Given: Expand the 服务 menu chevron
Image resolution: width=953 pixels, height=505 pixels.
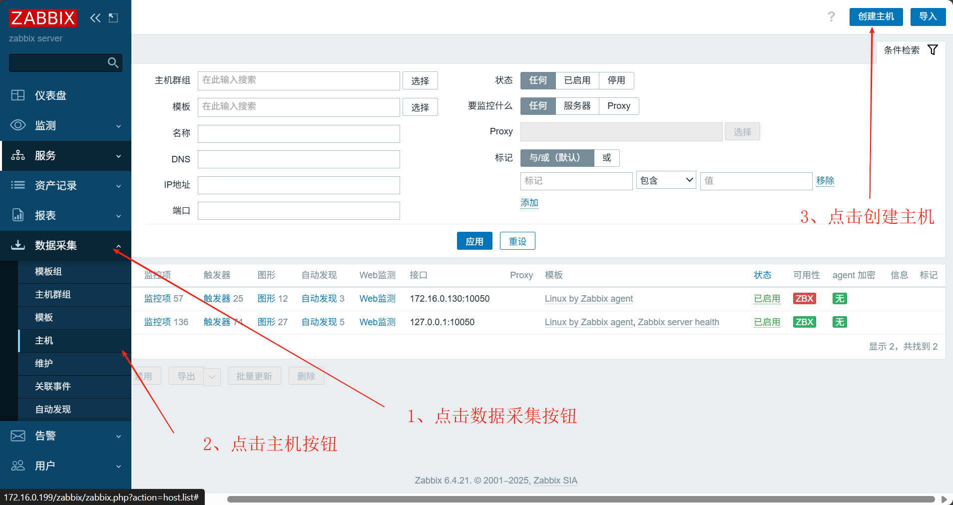Looking at the screenshot, I should click(x=118, y=156).
